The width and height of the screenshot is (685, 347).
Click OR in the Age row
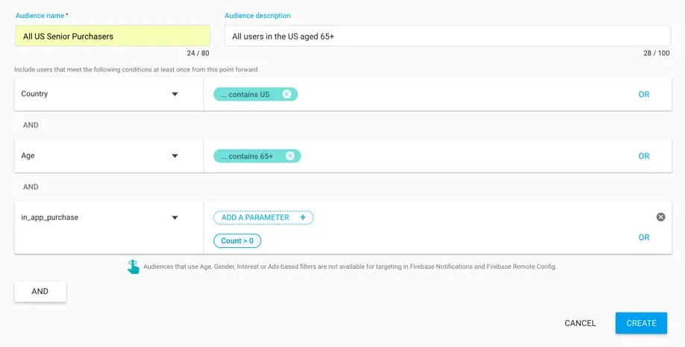pos(643,156)
